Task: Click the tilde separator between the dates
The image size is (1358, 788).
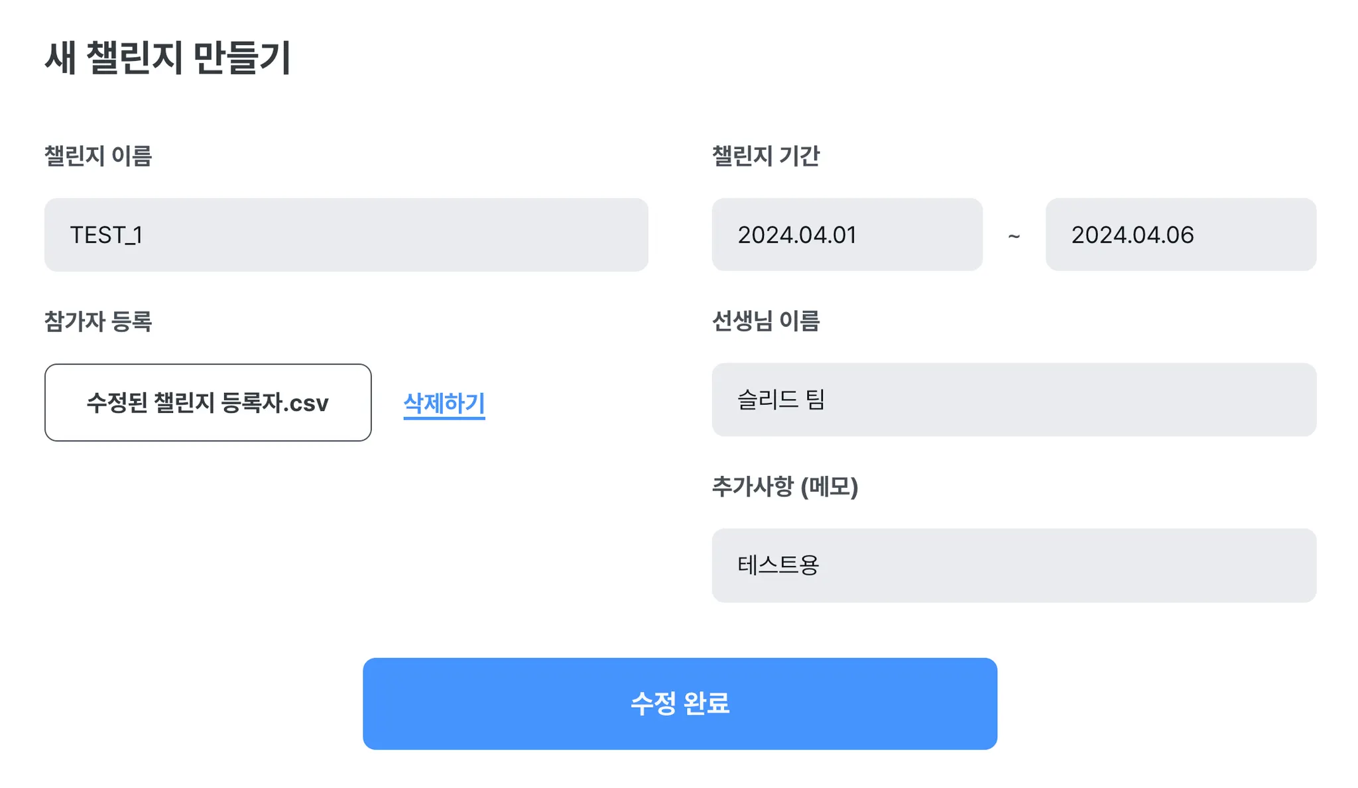Action: [x=1014, y=236]
